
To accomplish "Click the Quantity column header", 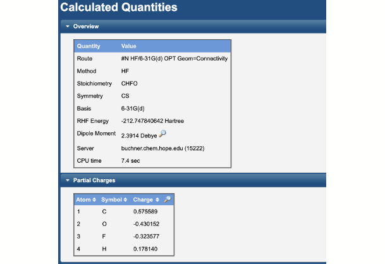I will point(89,46).
